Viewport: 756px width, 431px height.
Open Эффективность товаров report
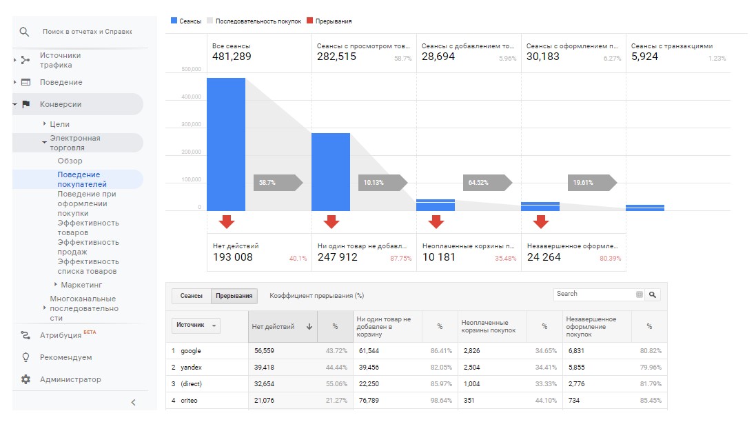(x=88, y=228)
